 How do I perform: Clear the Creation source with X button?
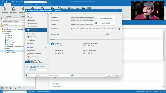[108, 34]
